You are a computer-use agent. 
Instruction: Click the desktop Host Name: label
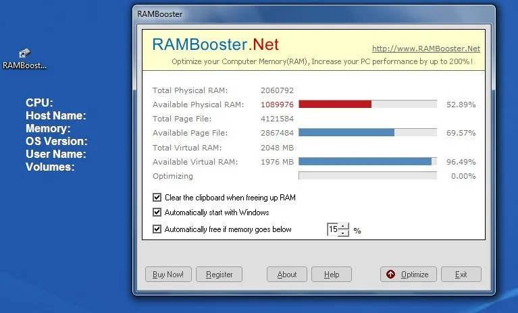(56, 115)
